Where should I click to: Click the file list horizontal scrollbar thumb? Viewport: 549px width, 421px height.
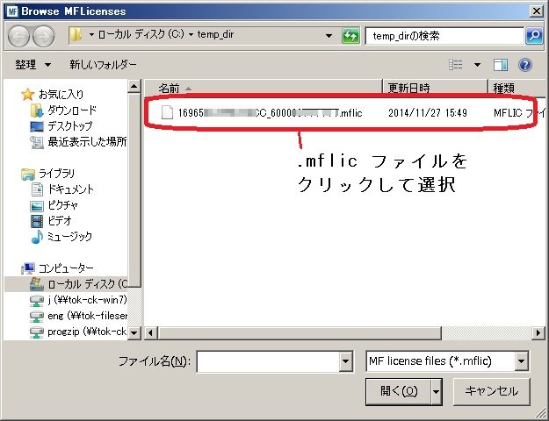click(x=300, y=332)
